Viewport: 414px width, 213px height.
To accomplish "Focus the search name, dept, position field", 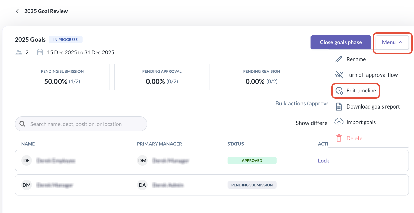I will point(81,124).
